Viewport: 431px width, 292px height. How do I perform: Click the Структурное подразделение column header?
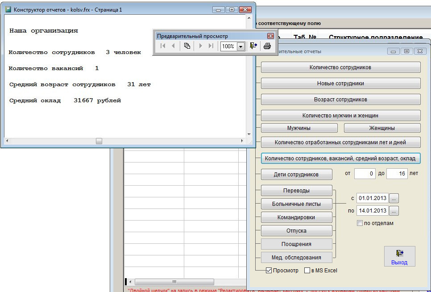tap(376, 37)
